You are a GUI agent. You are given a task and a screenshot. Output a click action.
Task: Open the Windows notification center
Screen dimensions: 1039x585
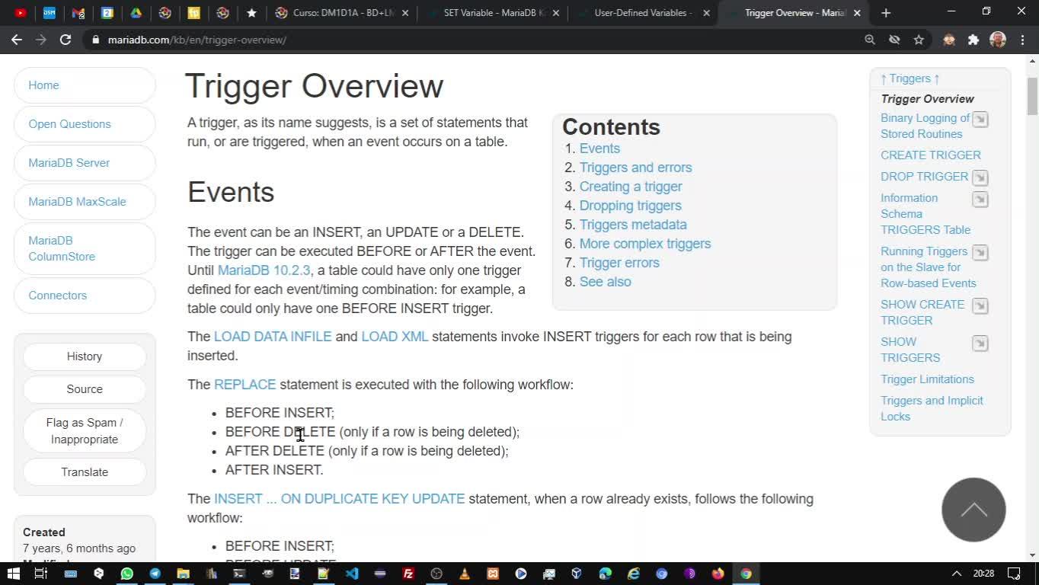[x=1014, y=574]
